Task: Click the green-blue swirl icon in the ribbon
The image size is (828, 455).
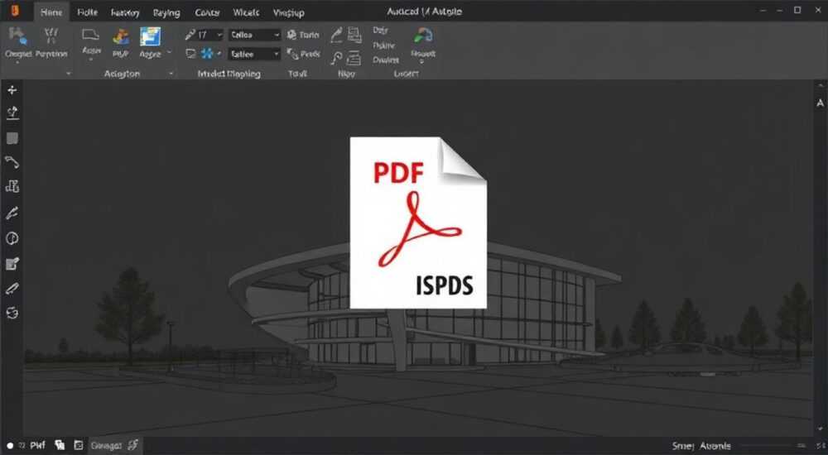Action: coord(423,36)
